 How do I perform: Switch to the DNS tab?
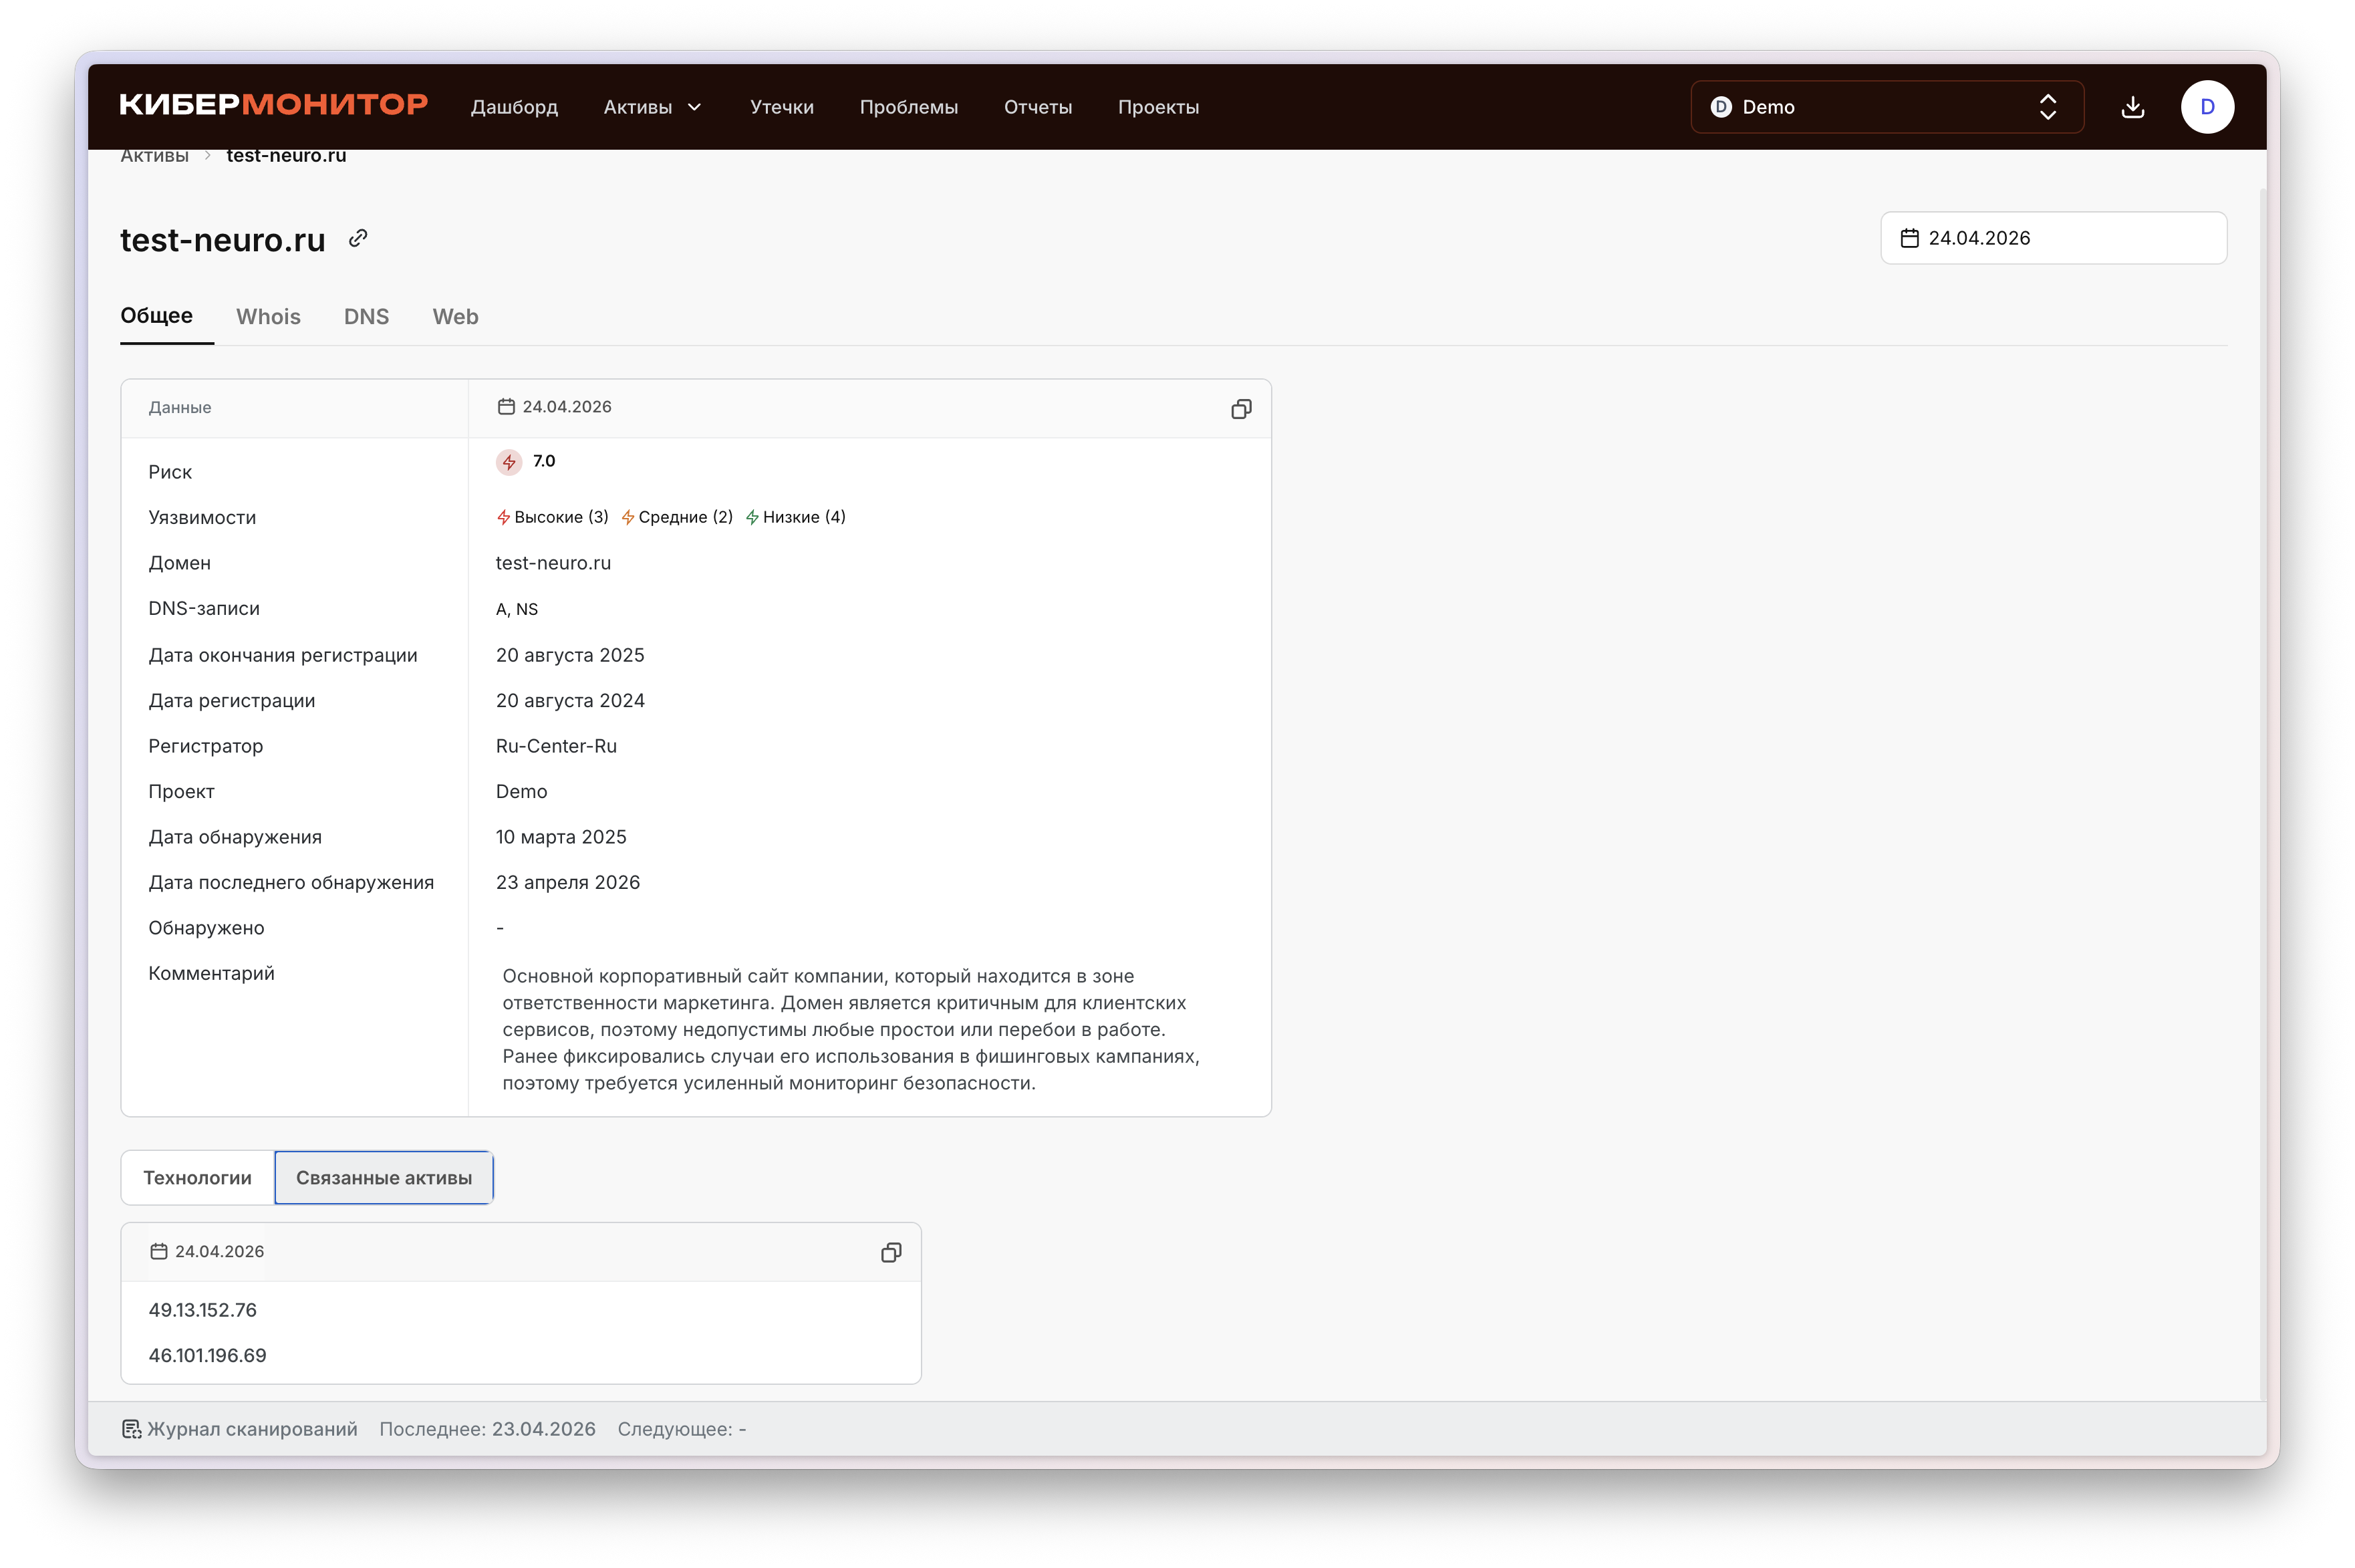366,317
